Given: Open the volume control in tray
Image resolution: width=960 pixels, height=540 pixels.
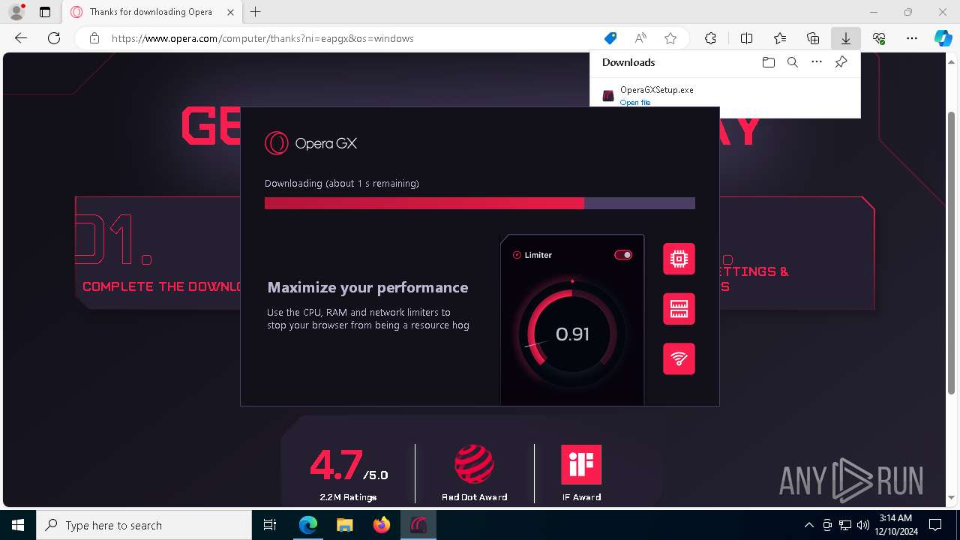Looking at the screenshot, I should (x=862, y=525).
